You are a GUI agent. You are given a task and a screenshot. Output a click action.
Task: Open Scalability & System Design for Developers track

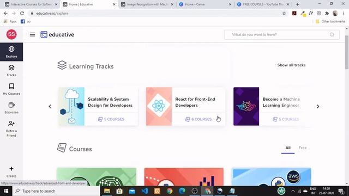click(98, 107)
